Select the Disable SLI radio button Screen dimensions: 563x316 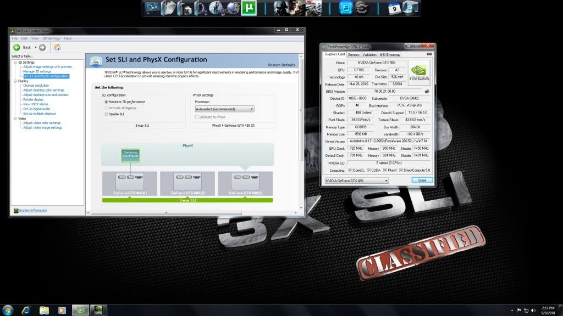(106, 114)
